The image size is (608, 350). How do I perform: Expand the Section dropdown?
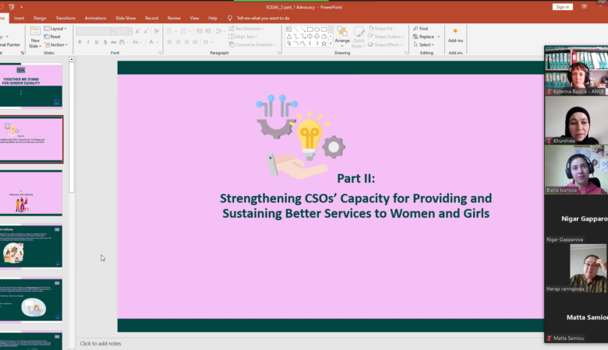[56, 44]
